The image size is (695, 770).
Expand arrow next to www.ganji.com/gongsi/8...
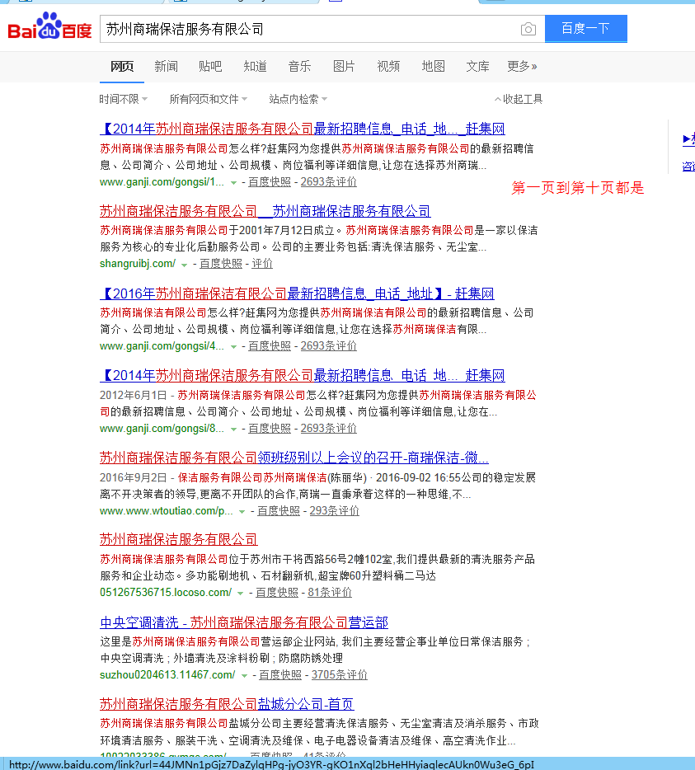point(234,430)
